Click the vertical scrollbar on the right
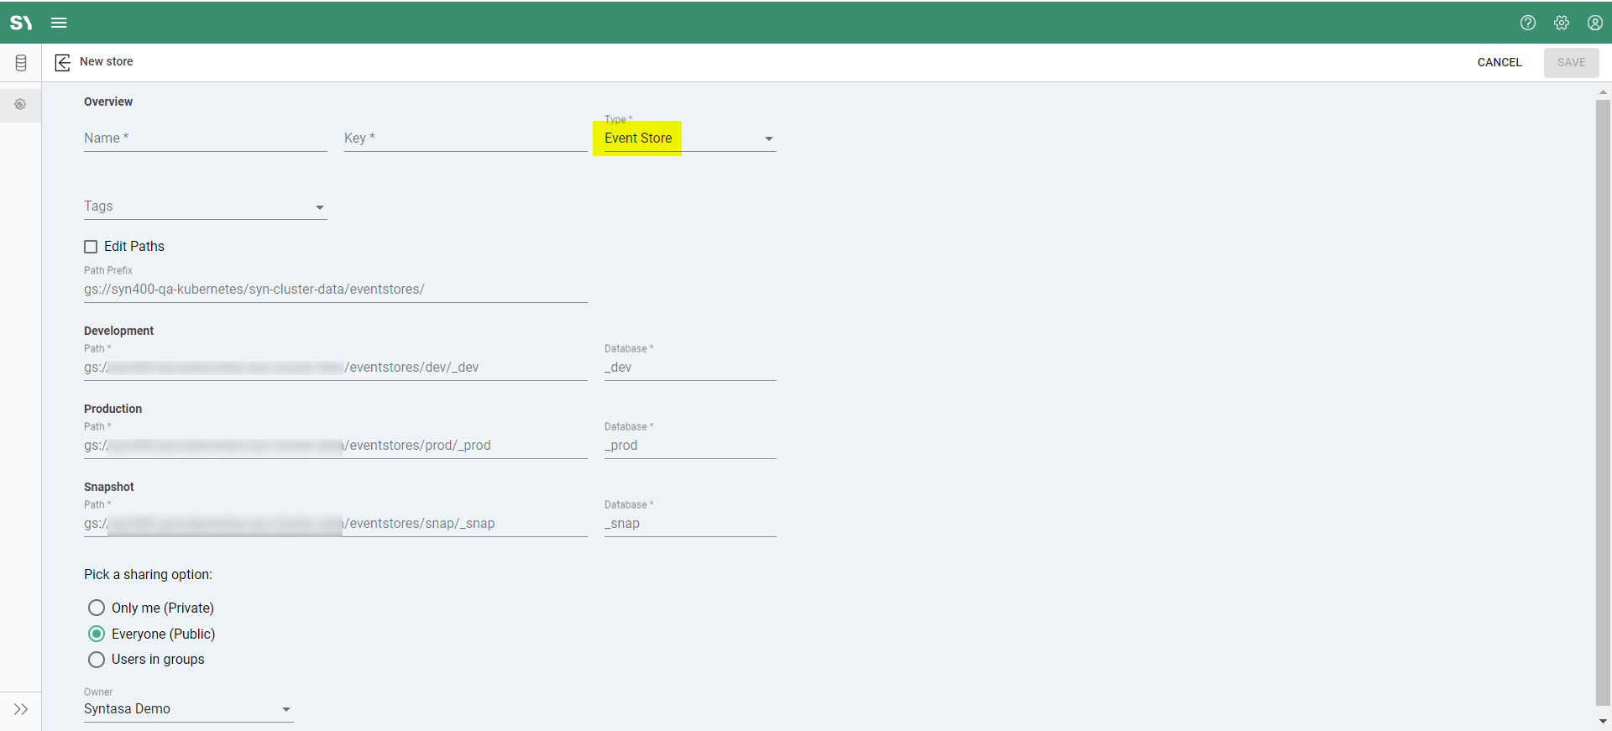Image resolution: width=1612 pixels, height=731 pixels. point(1603,403)
